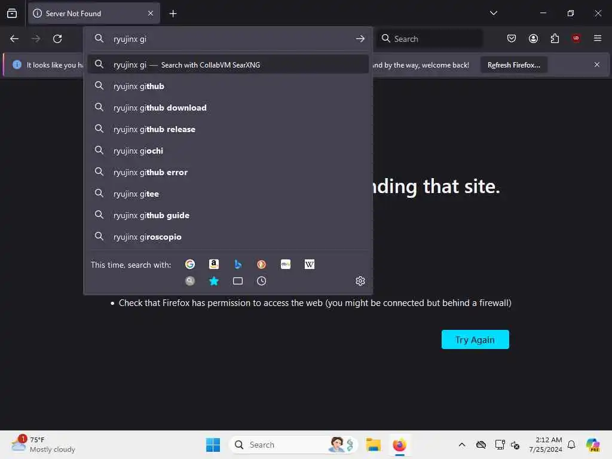Go back one page
Viewport: 612px width, 459px height.
pyautogui.click(x=14, y=39)
